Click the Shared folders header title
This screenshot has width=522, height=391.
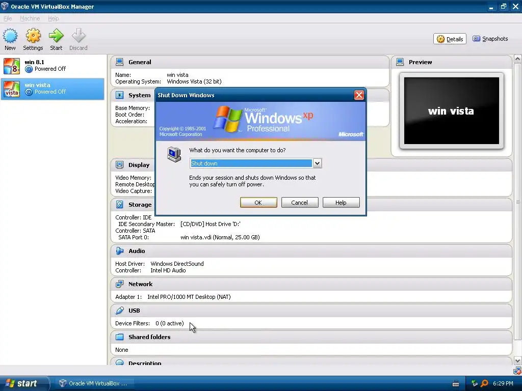coord(149,337)
